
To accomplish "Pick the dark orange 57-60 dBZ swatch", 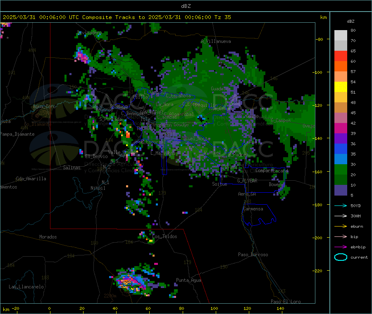I will (341, 66).
